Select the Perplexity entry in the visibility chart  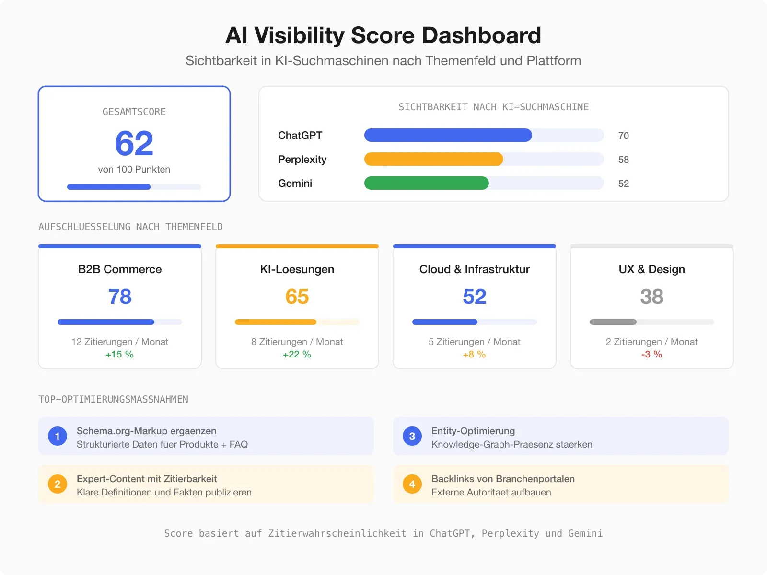[302, 160]
